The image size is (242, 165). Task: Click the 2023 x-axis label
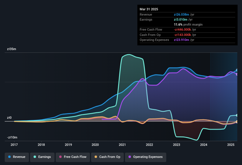pos(176,145)
